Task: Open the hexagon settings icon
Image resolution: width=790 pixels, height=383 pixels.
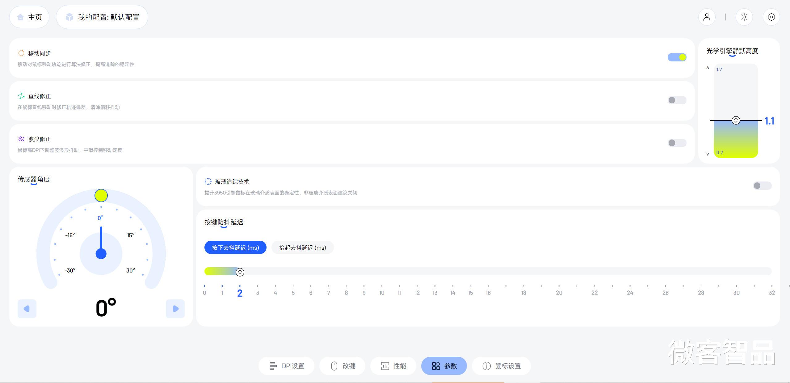Action: [771, 17]
